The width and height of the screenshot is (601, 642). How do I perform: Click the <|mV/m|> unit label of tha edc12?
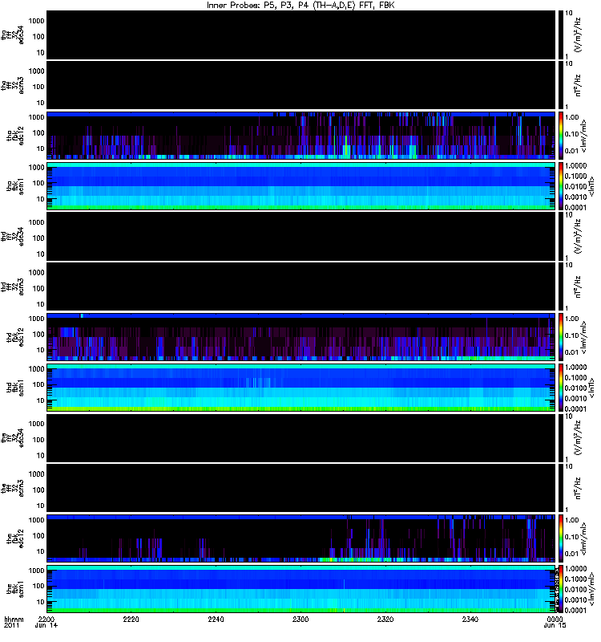pyautogui.click(x=584, y=136)
